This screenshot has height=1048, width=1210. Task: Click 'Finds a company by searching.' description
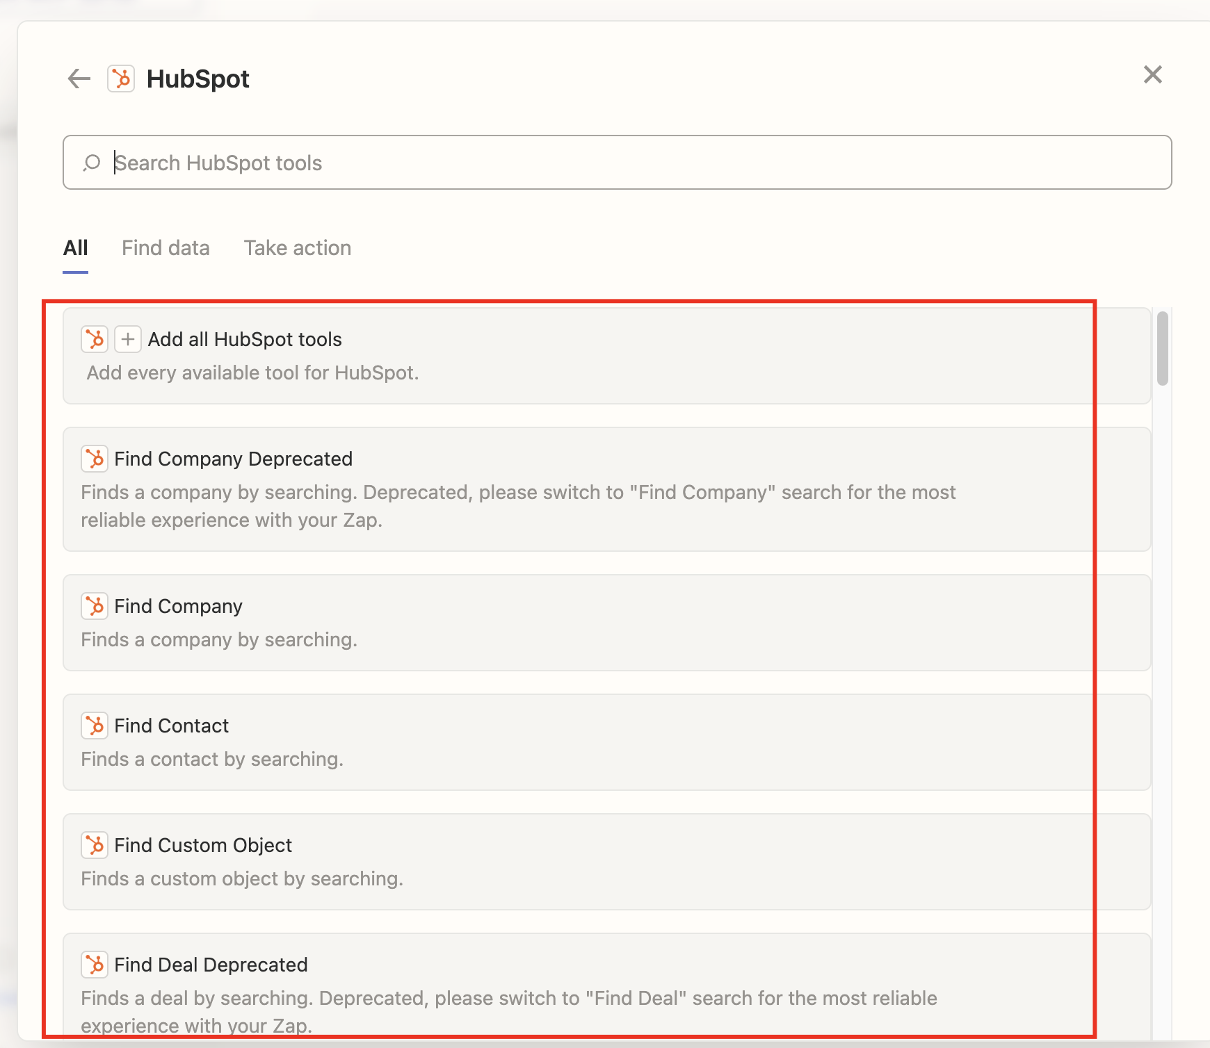click(219, 640)
